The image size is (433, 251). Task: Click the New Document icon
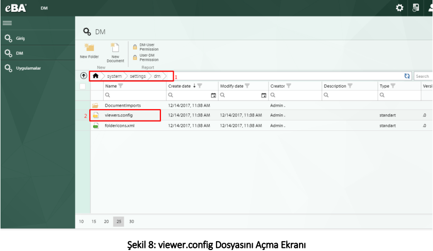coord(115,48)
